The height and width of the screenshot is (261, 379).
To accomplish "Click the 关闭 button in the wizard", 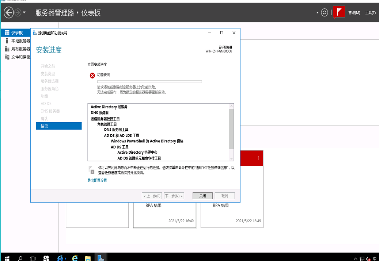I will [202, 196].
